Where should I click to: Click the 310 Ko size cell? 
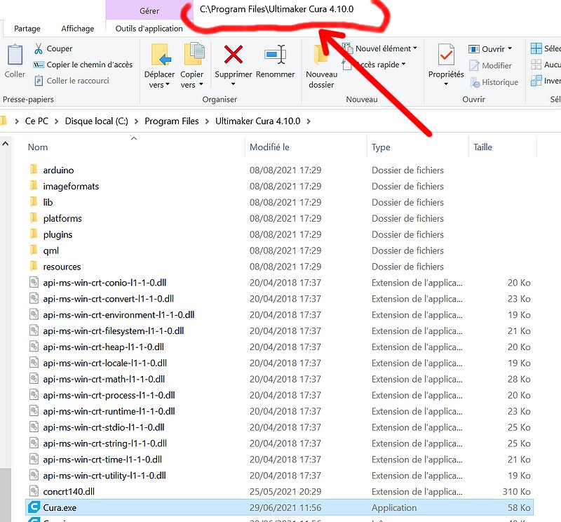point(516,492)
